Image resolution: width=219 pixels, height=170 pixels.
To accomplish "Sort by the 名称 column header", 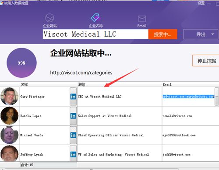I will pyautogui.click(x=24, y=84).
